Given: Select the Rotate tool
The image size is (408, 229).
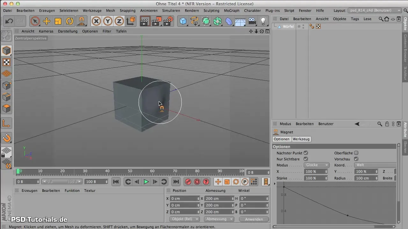Looking at the screenshot, I should (69, 21).
